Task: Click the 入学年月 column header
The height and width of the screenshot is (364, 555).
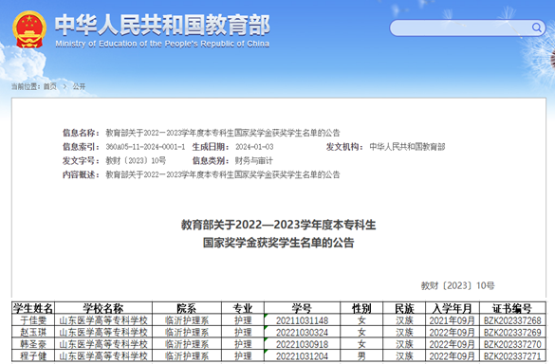Action: [x=452, y=308]
